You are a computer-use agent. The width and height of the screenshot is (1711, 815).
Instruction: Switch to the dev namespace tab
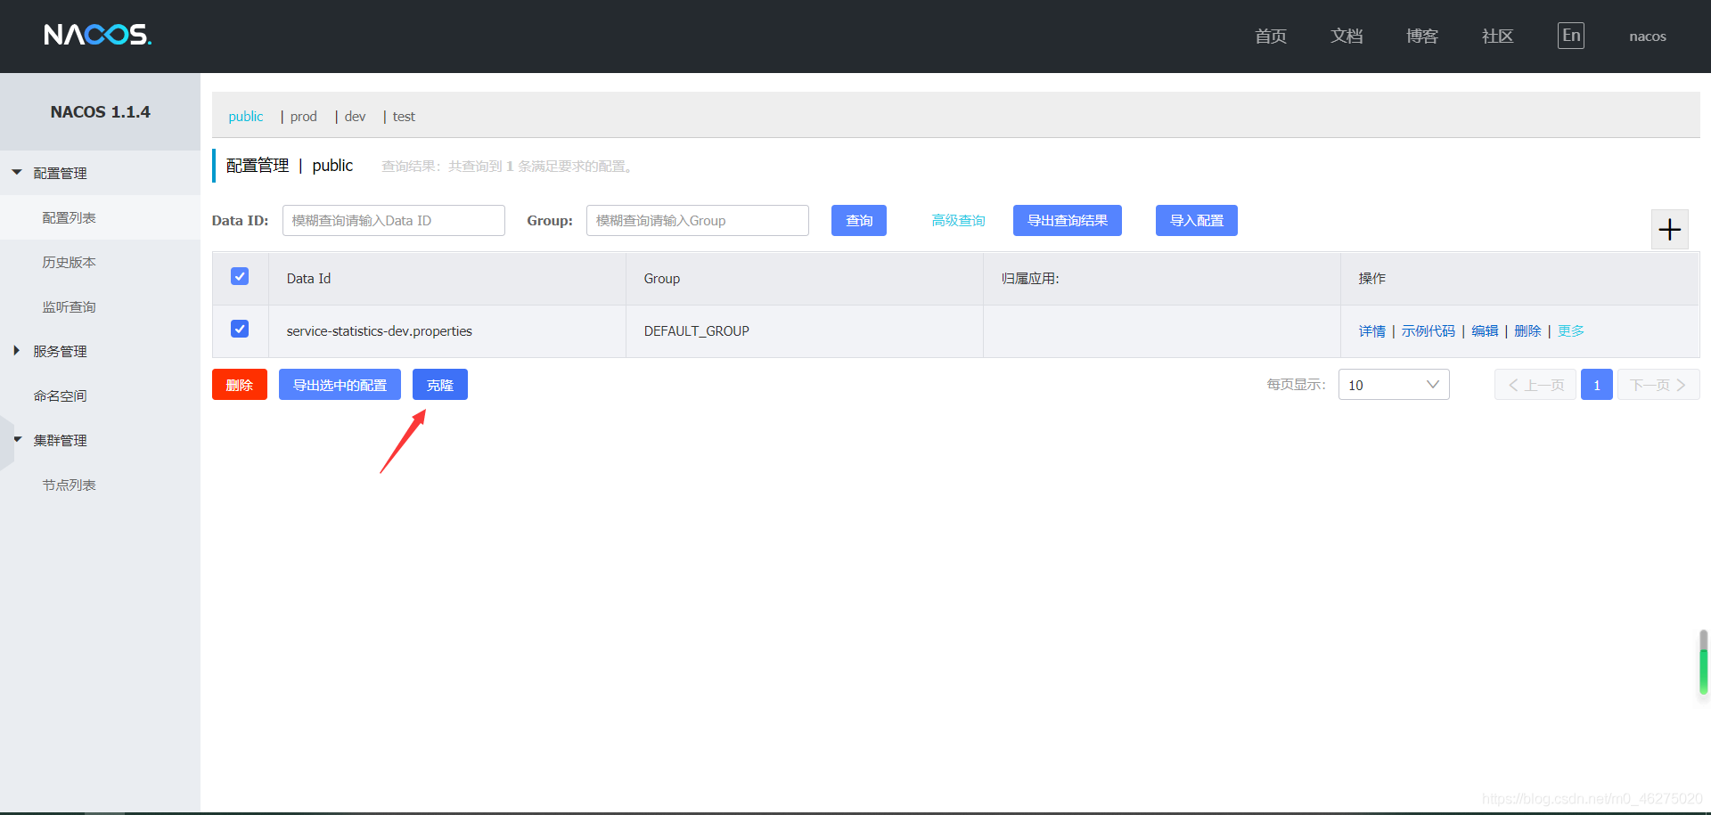point(355,117)
